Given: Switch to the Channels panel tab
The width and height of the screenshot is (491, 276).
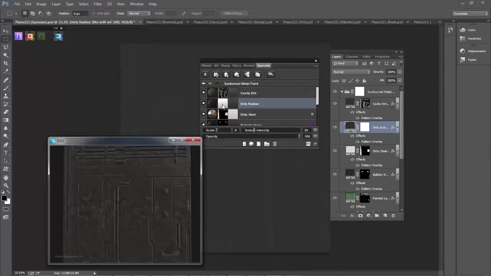Looking at the screenshot, I should pyautogui.click(x=352, y=57).
